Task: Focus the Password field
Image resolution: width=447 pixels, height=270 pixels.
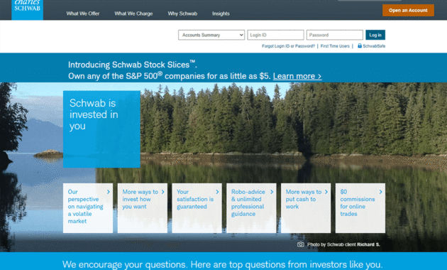Action: click(x=334, y=35)
